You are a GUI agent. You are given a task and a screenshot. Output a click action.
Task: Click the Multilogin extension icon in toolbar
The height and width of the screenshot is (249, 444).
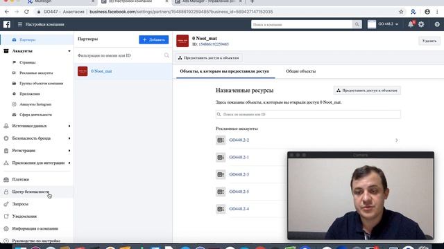coord(413,12)
